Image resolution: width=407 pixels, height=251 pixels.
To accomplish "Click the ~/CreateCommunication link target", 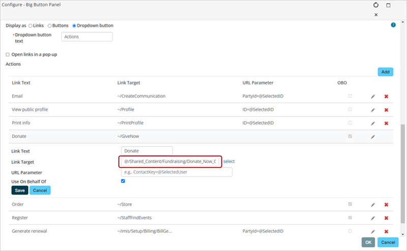I will point(141,96).
